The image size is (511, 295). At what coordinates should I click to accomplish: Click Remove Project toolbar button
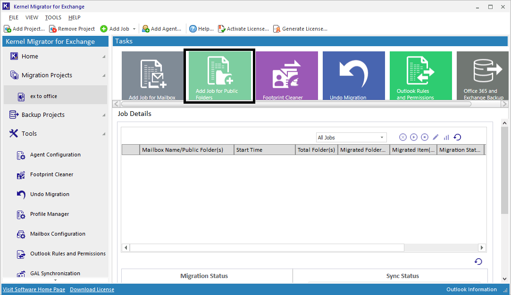tap(72, 29)
